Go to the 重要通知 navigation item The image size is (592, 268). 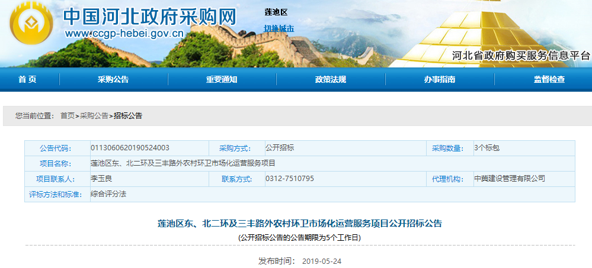coord(222,80)
